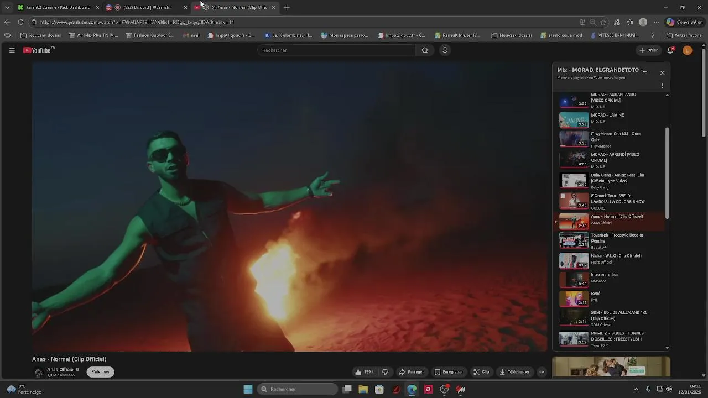Select the Anas - Normal YouTube tab
This screenshot has height=398, width=708.
(236, 7)
